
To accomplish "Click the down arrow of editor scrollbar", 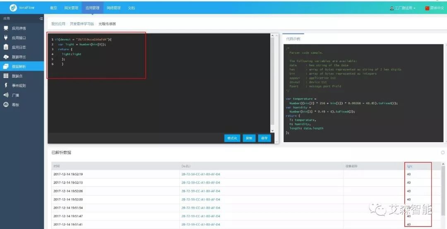I will (x=272, y=131).
